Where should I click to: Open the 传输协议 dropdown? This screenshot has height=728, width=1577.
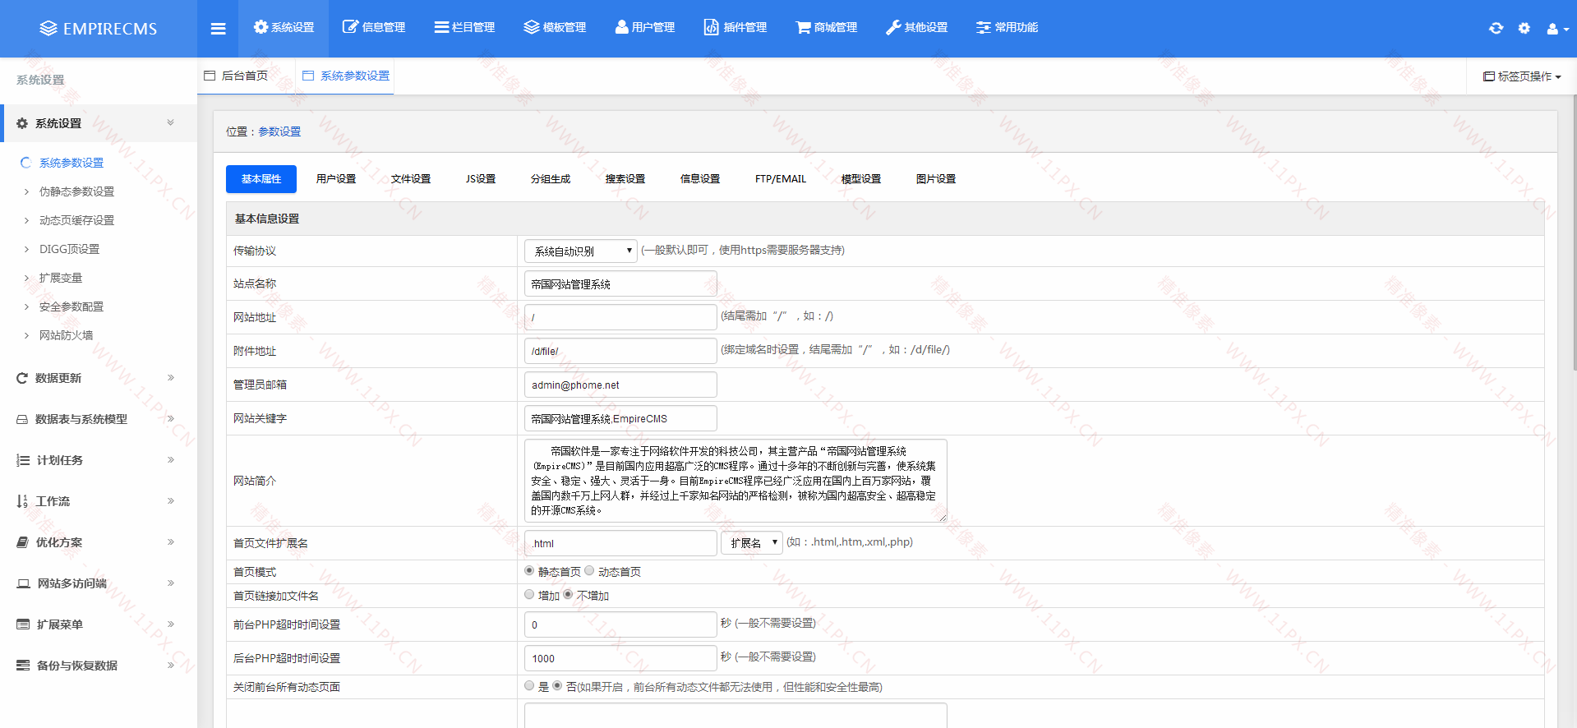(x=581, y=251)
